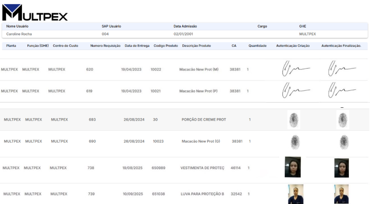Click the Autenticação Criação column header
The image size is (370, 204).
pyautogui.click(x=293, y=46)
